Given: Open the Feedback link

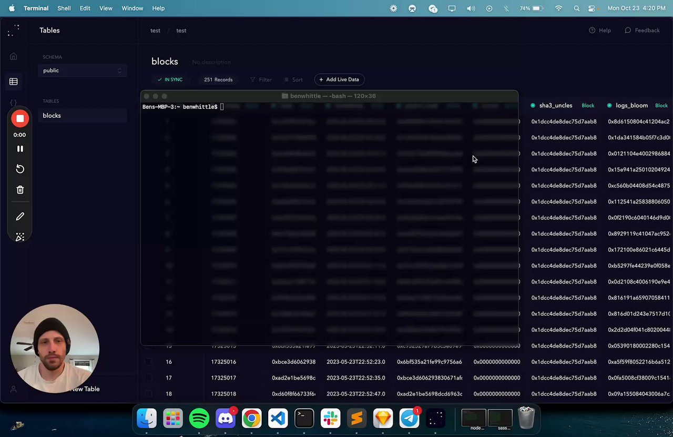Looking at the screenshot, I should coord(642,31).
